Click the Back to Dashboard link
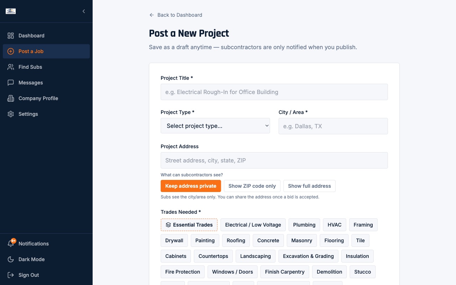Screen dimensions: 456x285 (x=176, y=15)
